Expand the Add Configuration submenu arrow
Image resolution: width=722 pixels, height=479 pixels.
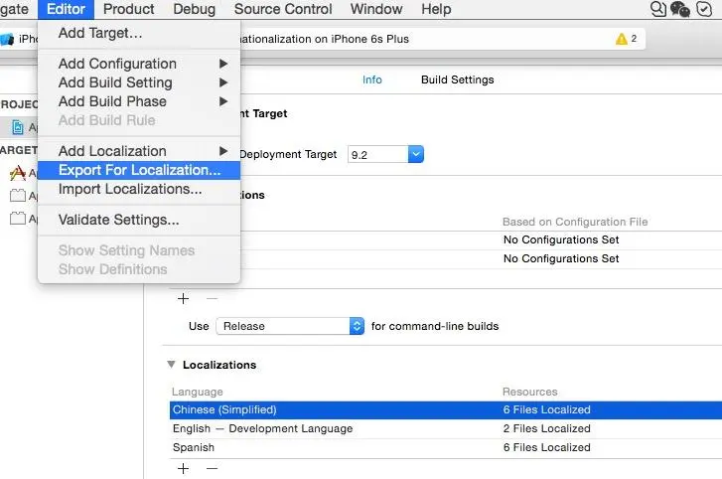coord(223,64)
